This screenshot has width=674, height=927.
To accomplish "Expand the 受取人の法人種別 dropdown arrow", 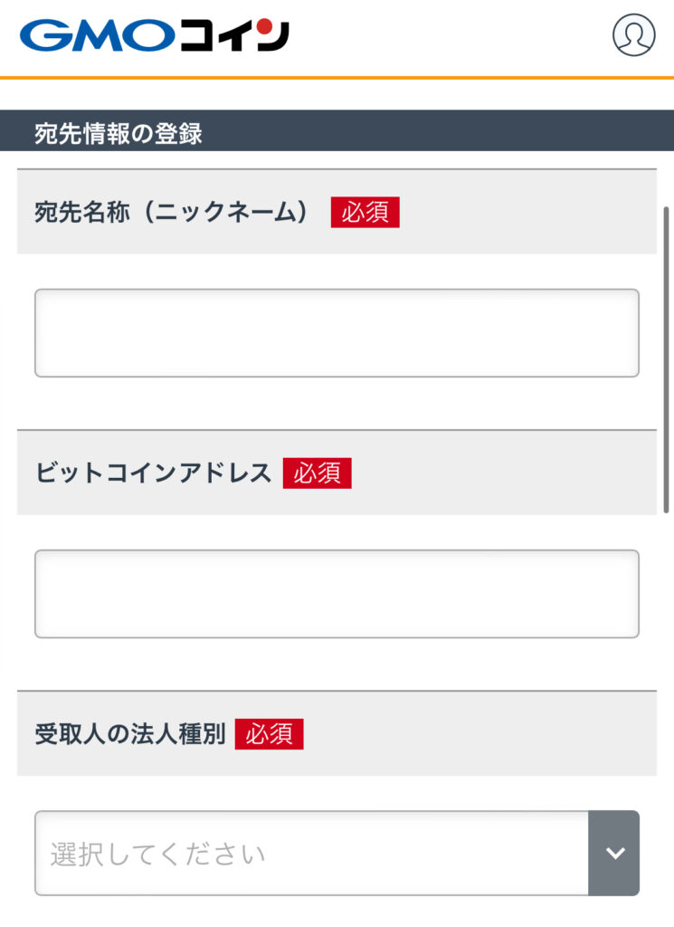I will click(614, 853).
